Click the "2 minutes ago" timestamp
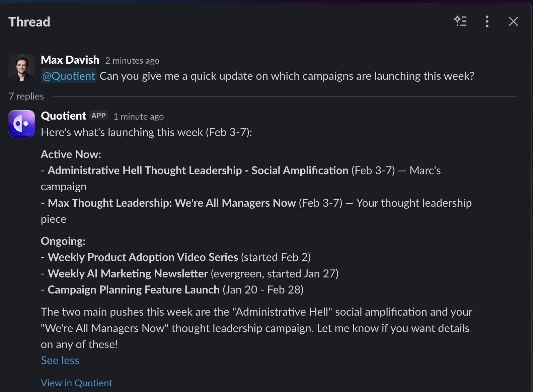Viewport: 533px width, 392px height. [132, 61]
